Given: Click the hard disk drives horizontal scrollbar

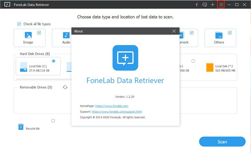Looking at the screenshot, I should (44, 79).
